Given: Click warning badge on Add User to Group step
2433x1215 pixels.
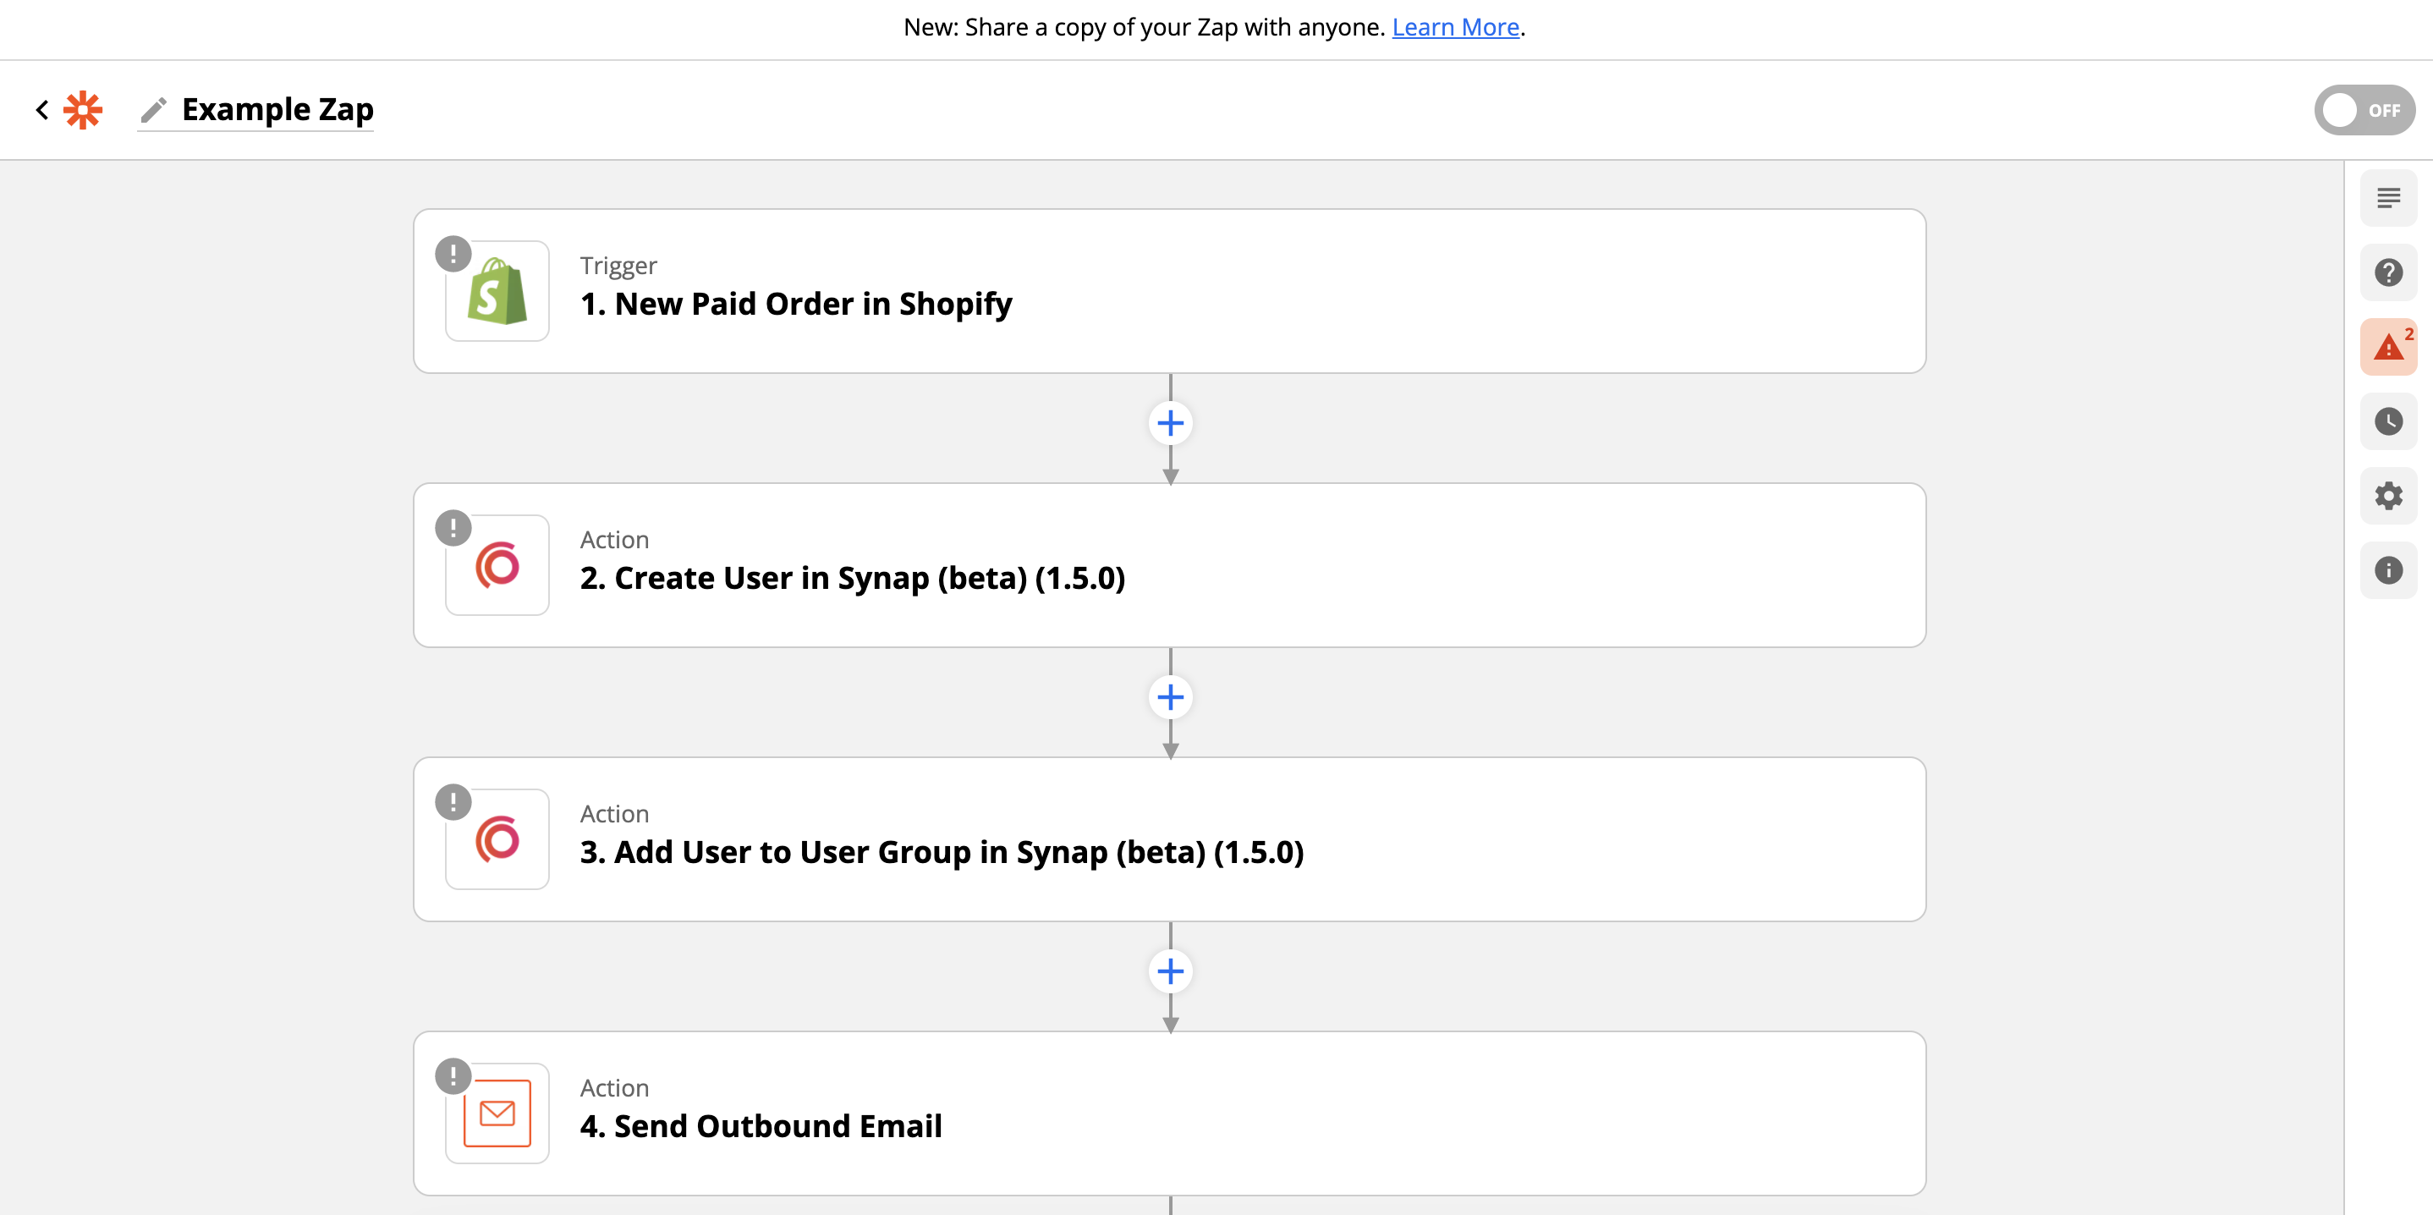Looking at the screenshot, I should click(453, 802).
